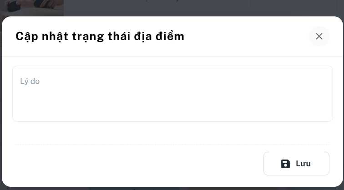Focus the Lý do text area
Image resolution: width=344 pixels, height=190 pixels.
point(172,93)
